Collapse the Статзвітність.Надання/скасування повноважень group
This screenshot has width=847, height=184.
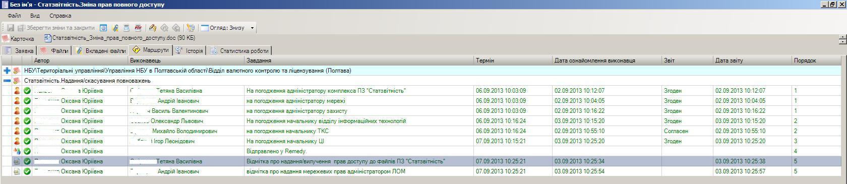coord(7,81)
